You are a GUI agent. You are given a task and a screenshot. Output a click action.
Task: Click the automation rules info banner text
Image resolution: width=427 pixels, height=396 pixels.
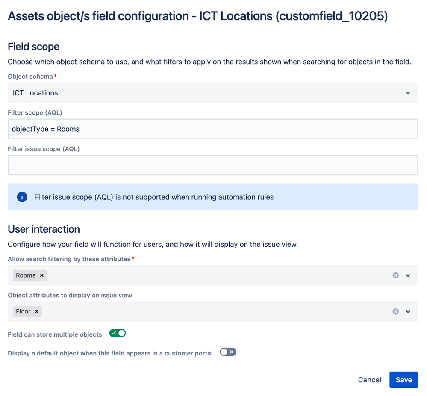pyautogui.click(x=154, y=197)
